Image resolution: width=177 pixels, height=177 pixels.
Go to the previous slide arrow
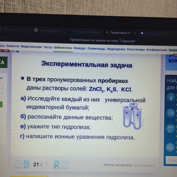pyautogui.click(x=26, y=164)
